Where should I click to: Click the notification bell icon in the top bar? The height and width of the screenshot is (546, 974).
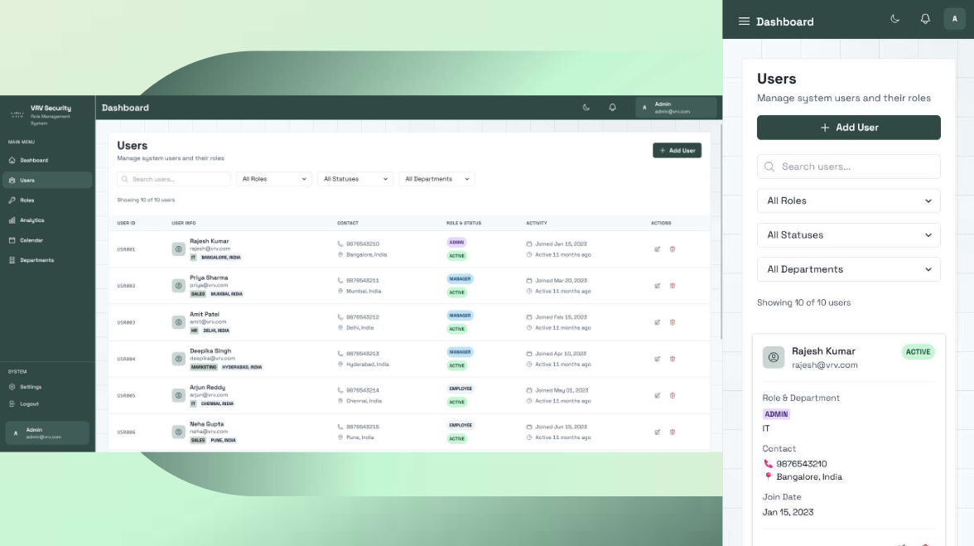[612, 108]
